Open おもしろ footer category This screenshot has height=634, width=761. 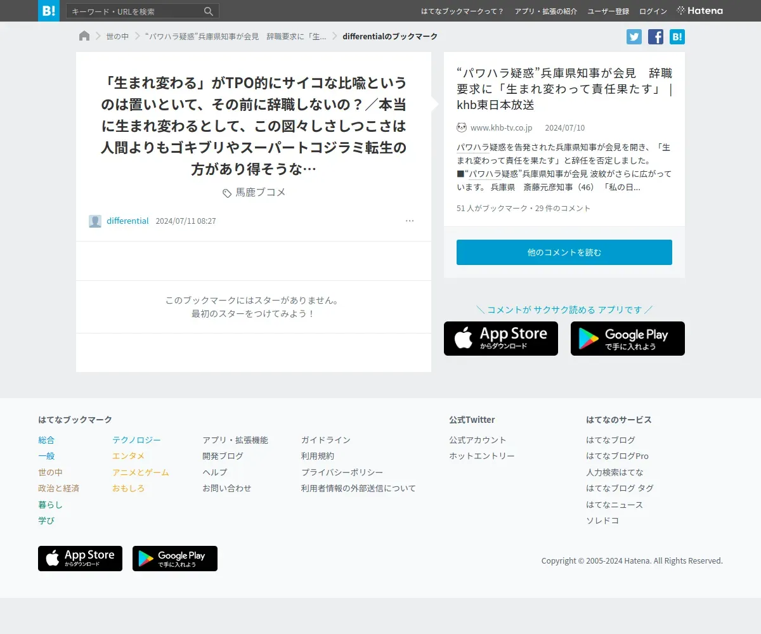pos(128,488)
